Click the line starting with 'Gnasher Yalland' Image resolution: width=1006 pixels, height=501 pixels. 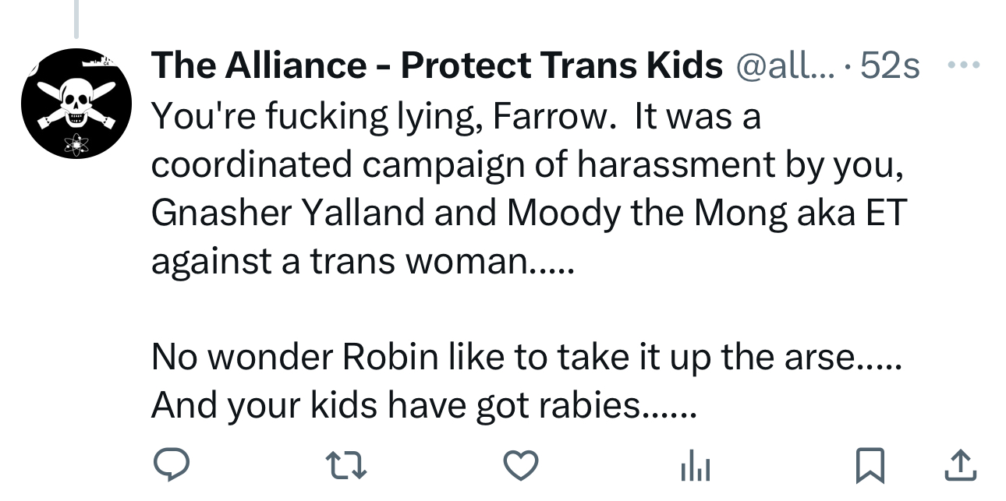click(x=529, y=213)
